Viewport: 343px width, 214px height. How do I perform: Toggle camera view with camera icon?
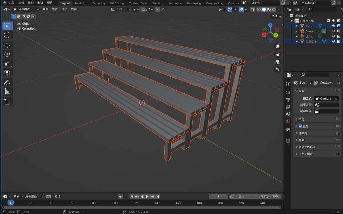(277, 62)
